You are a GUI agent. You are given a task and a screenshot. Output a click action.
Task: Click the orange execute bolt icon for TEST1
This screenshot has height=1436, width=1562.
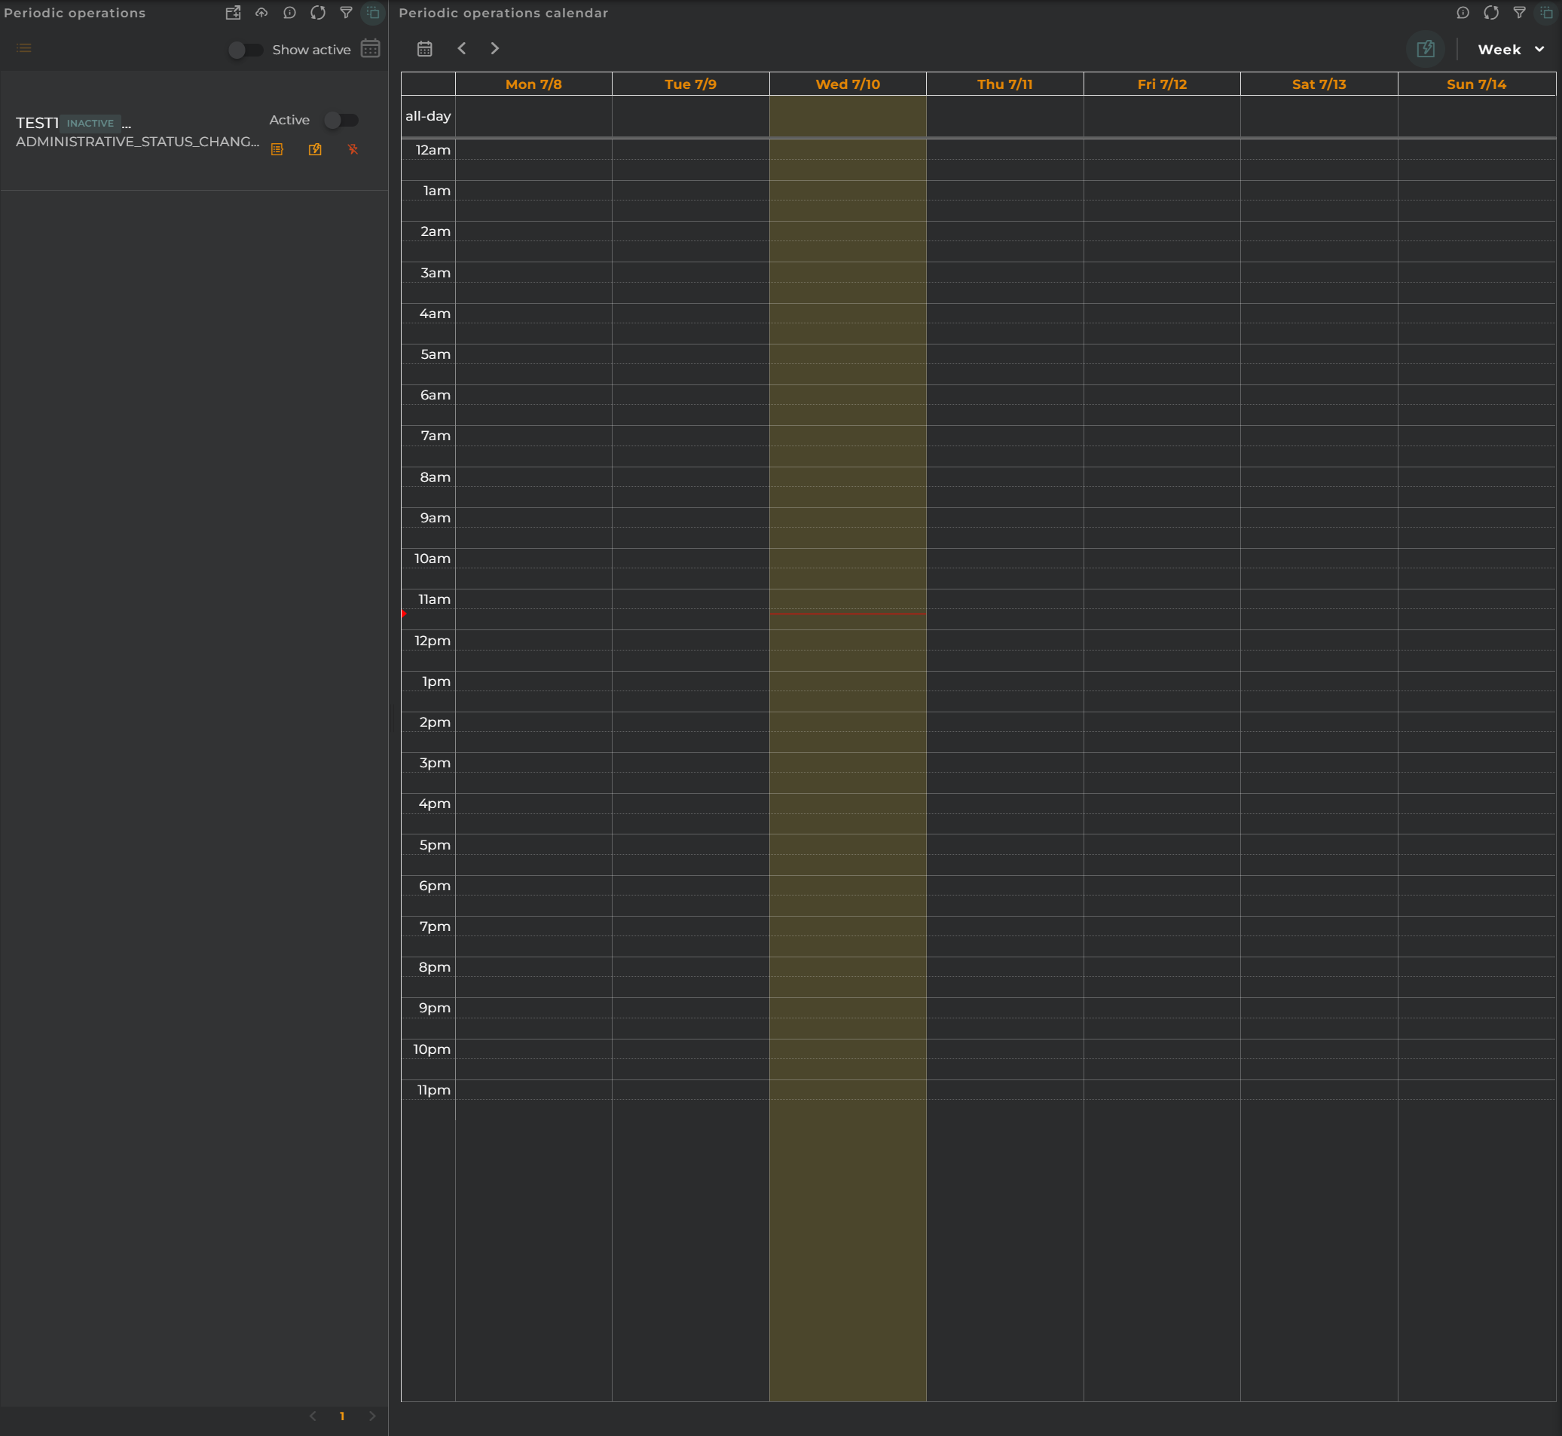[x=316, y=149]
